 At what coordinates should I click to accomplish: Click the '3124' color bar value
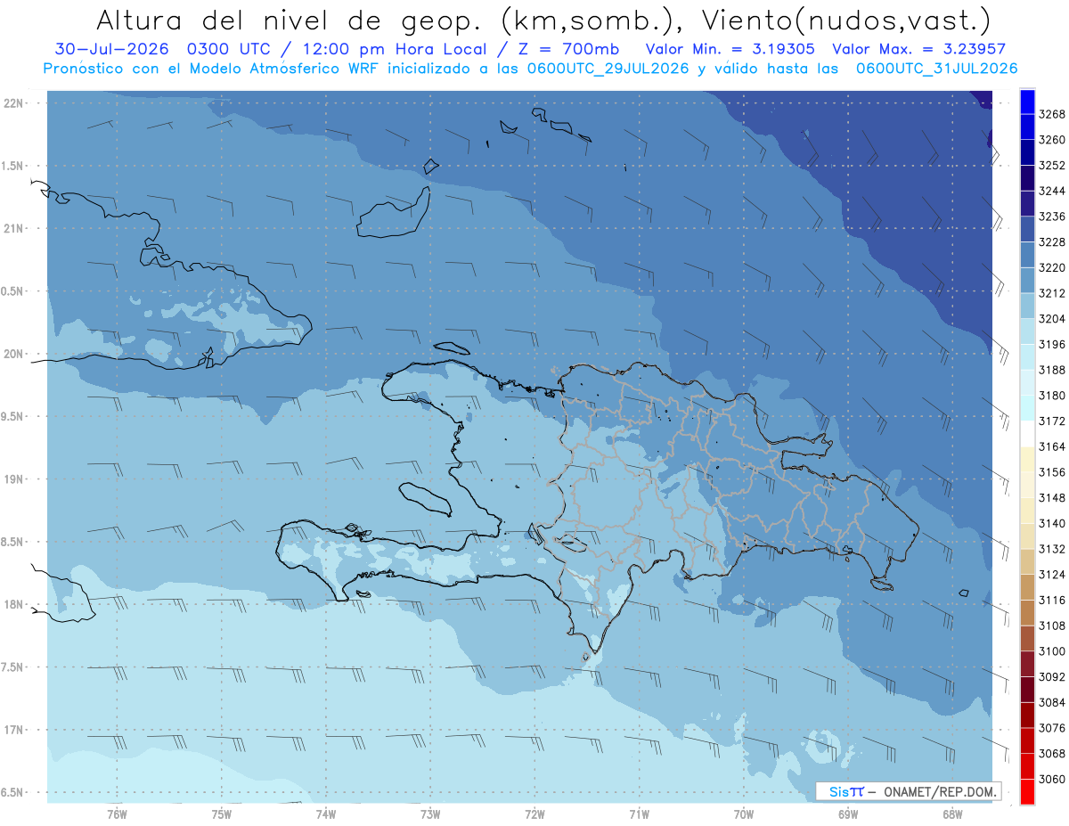coord(1052,575)
